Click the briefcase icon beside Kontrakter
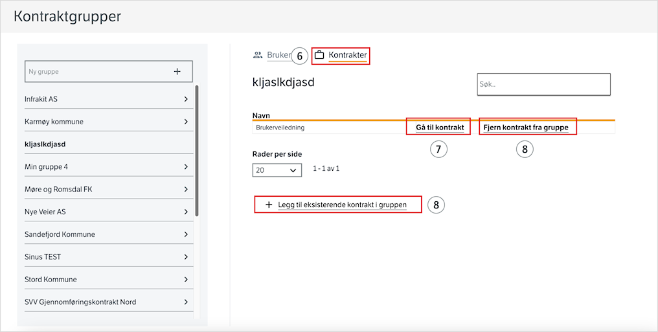This screenshot has height=332, width=658. pyautogui.click(x=319, y=55)
